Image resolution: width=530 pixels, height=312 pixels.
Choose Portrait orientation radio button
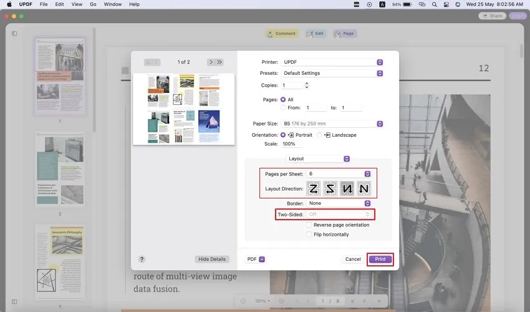283,135
